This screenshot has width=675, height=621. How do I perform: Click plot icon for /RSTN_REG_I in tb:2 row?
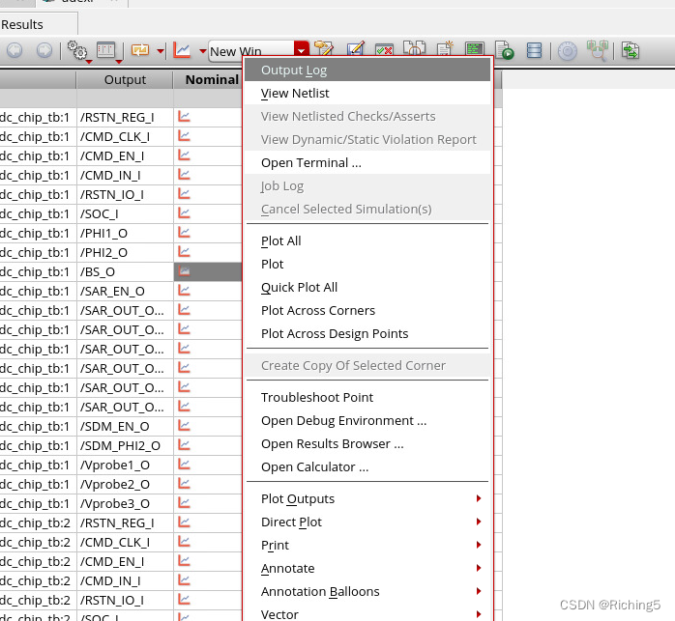tap(185, 522)
